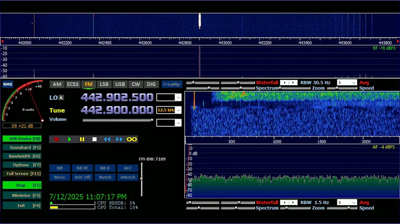Toggle Mute audio button

pos(59,177)
